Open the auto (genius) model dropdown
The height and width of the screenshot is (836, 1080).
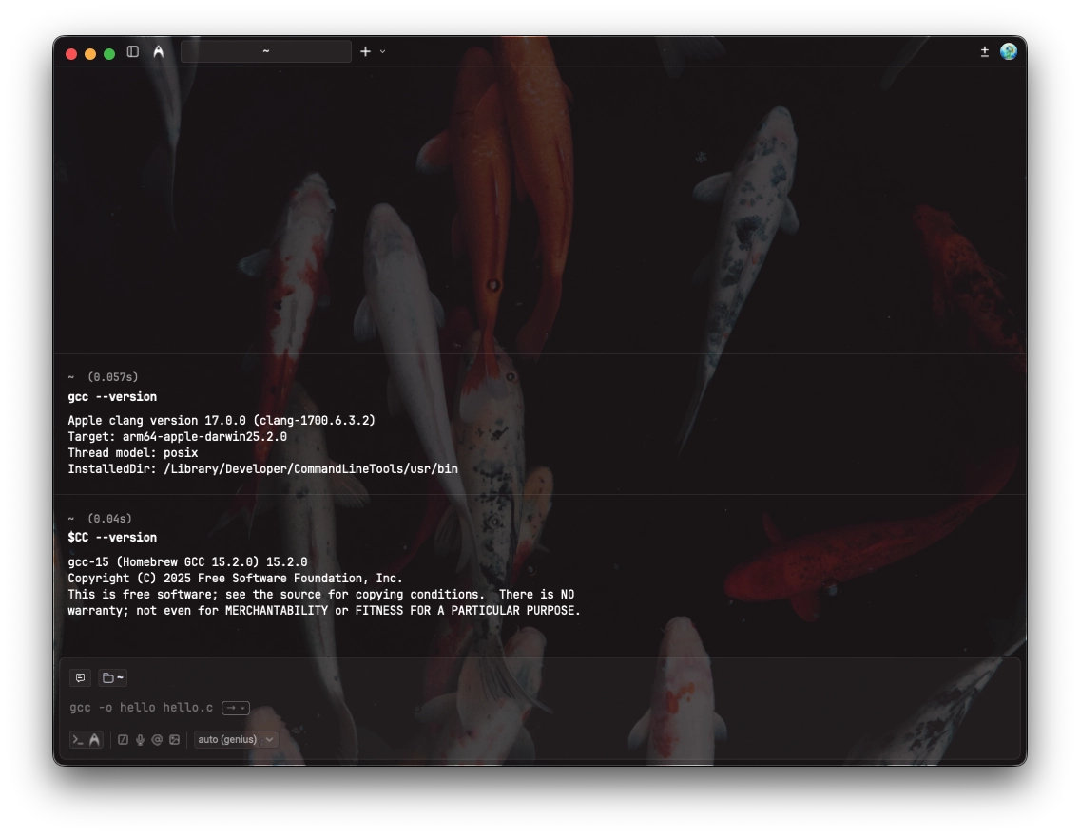coord(236,739)
